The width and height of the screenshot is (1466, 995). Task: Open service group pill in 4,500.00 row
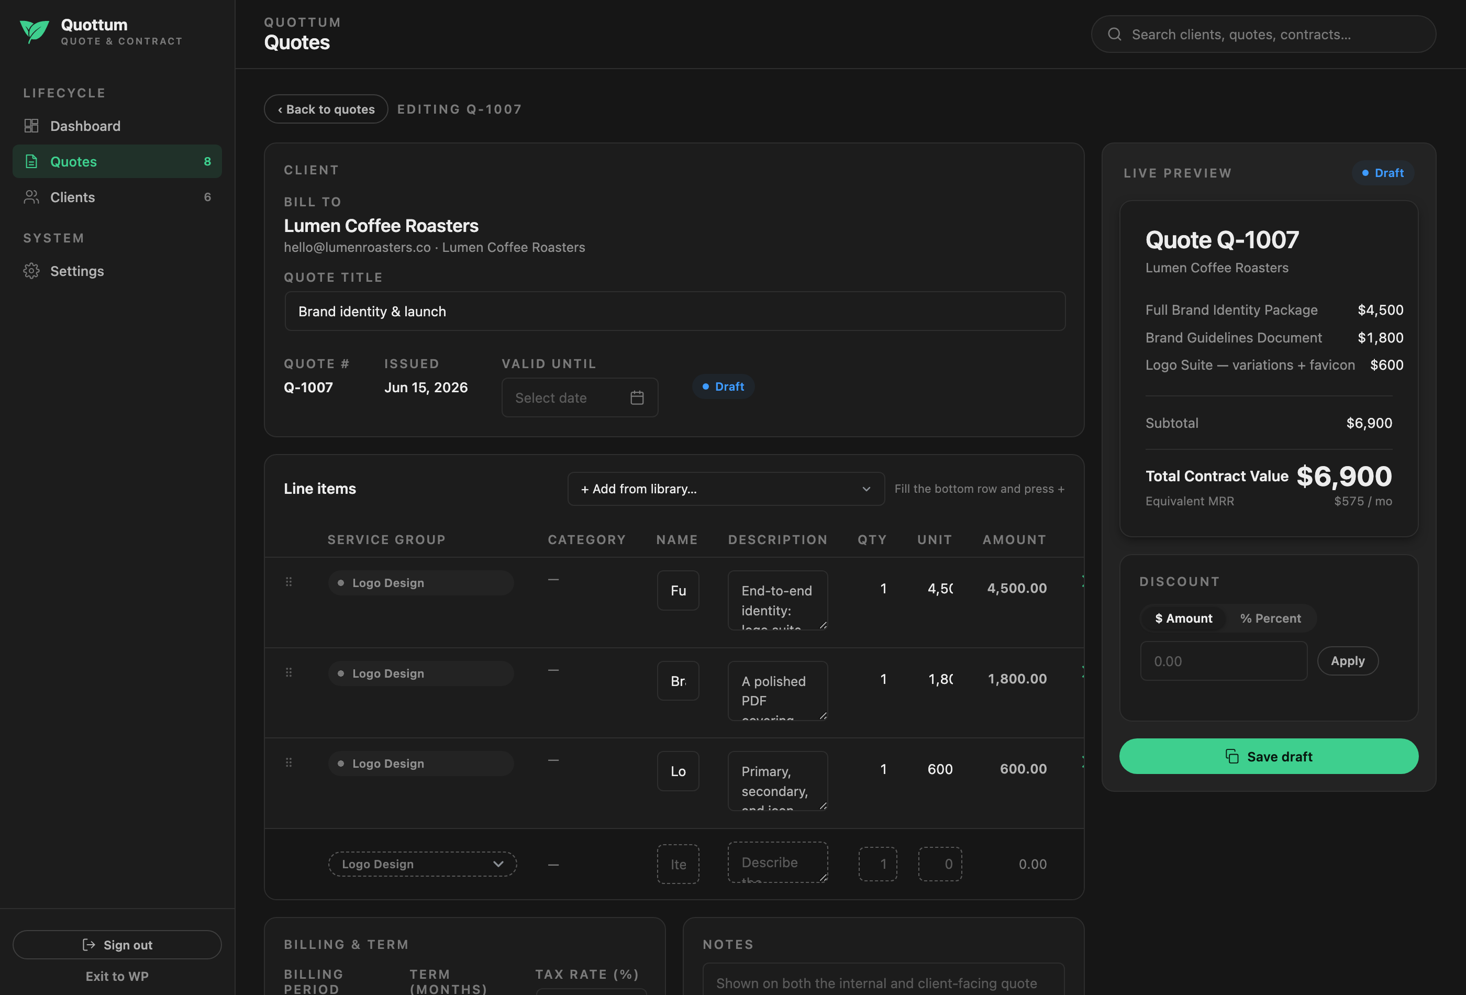pyautogui.click(x=421, y=583)
